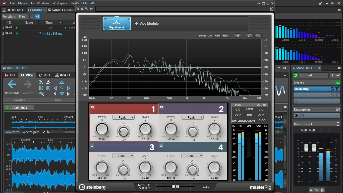Image resolution: width=343 pixels, height=193 pixels.
Task: Click the MasterRig bypass icon in plugin toolbar
Action: point(78,9)
